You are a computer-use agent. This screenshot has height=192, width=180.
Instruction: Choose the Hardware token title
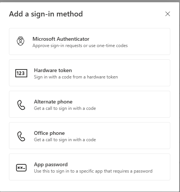53,70
